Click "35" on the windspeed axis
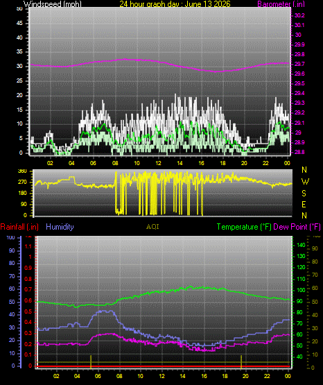Image resolution: width=323 pixels, height=385 pixels. coord(19,52)
